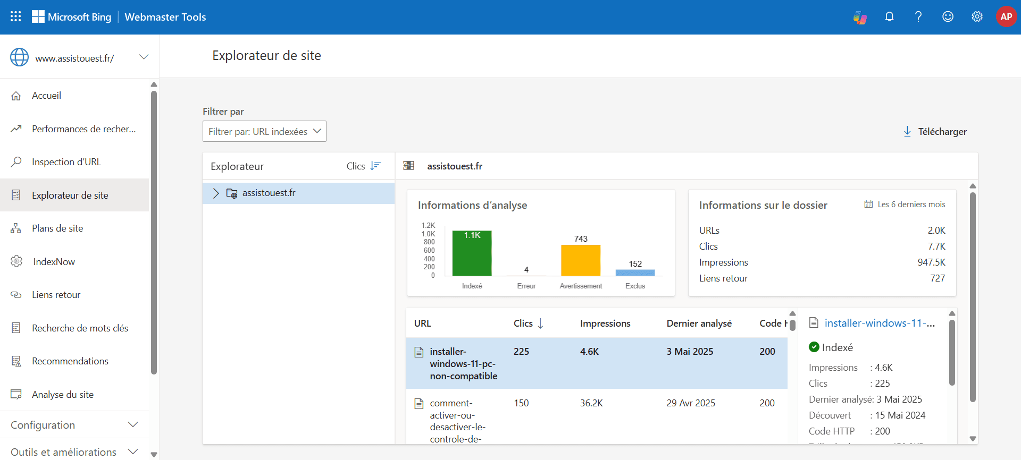This screenshot has width=1021, height=460.
Task: Click the green Indexé bar in chart
Action: [x=472, y=253]
